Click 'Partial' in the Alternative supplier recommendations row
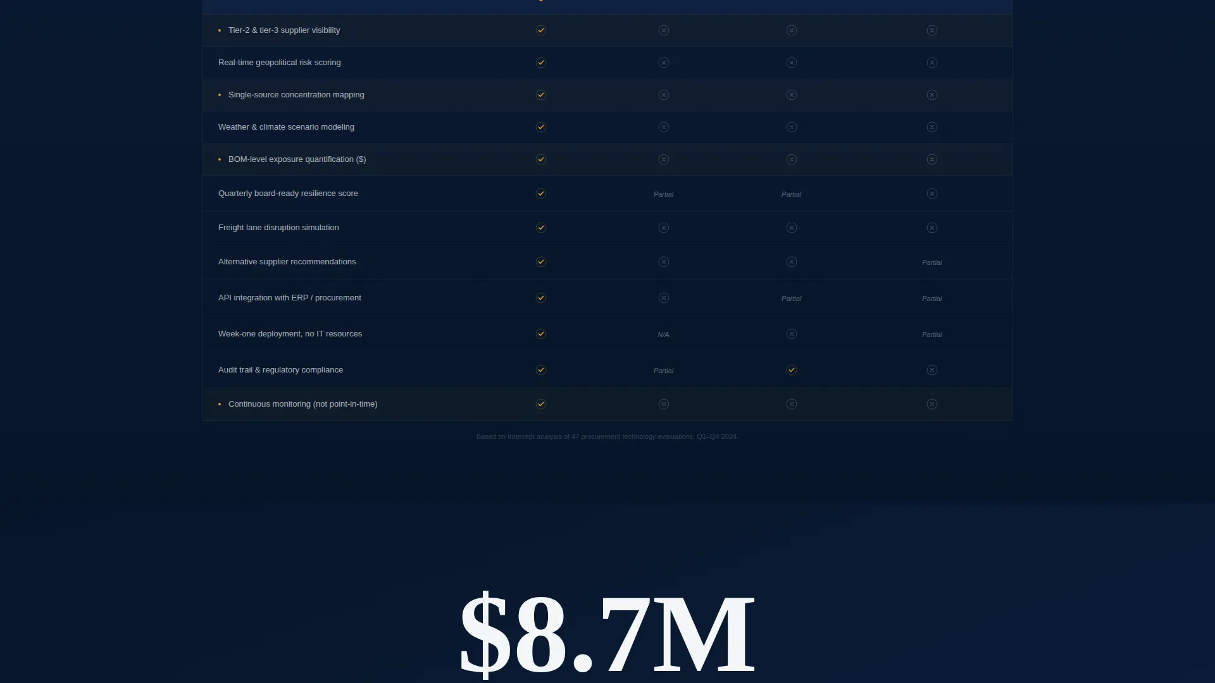Image resolution: width=1215 pixels, height=683 pixels. [932, 262]
